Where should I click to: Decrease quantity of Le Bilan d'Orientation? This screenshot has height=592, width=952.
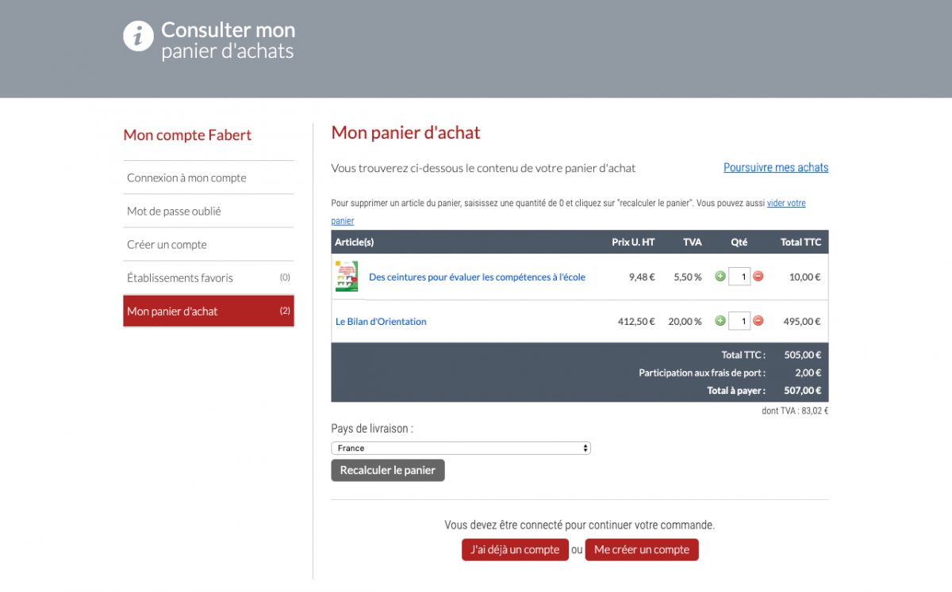(x=758, y=321)
